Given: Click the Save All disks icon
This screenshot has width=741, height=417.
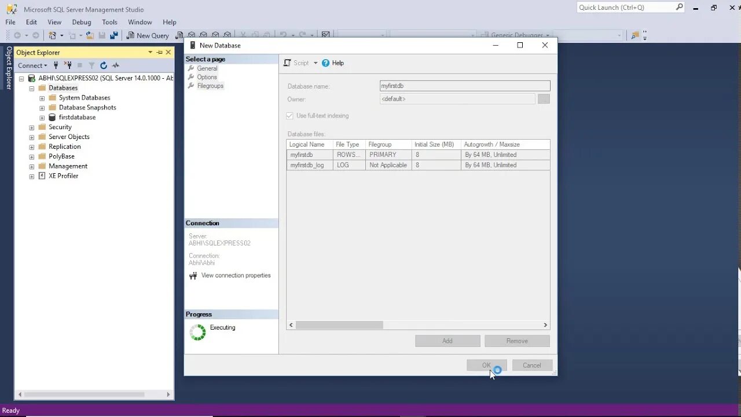Looking at the screenshot, I should (114, 35).
